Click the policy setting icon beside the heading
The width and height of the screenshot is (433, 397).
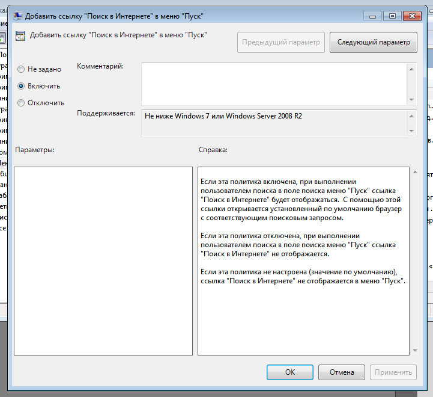(21, 35)
